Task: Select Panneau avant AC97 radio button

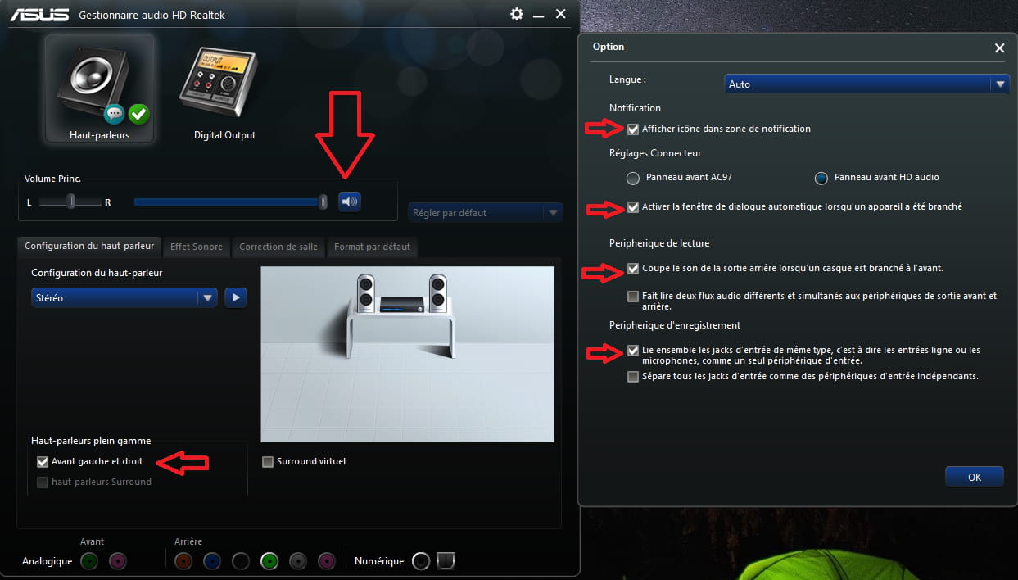Action: (632, 178)
